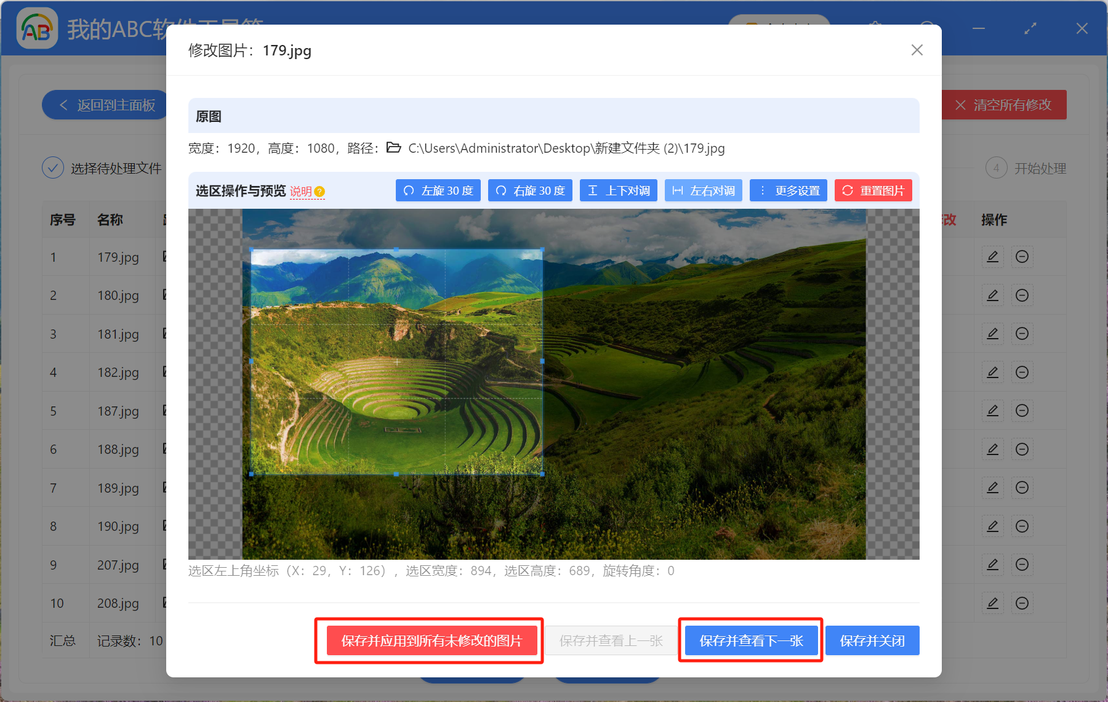Remove row 10 208.jpg with minus icon
The image size is (1108, 702).
click(1022, 603)
